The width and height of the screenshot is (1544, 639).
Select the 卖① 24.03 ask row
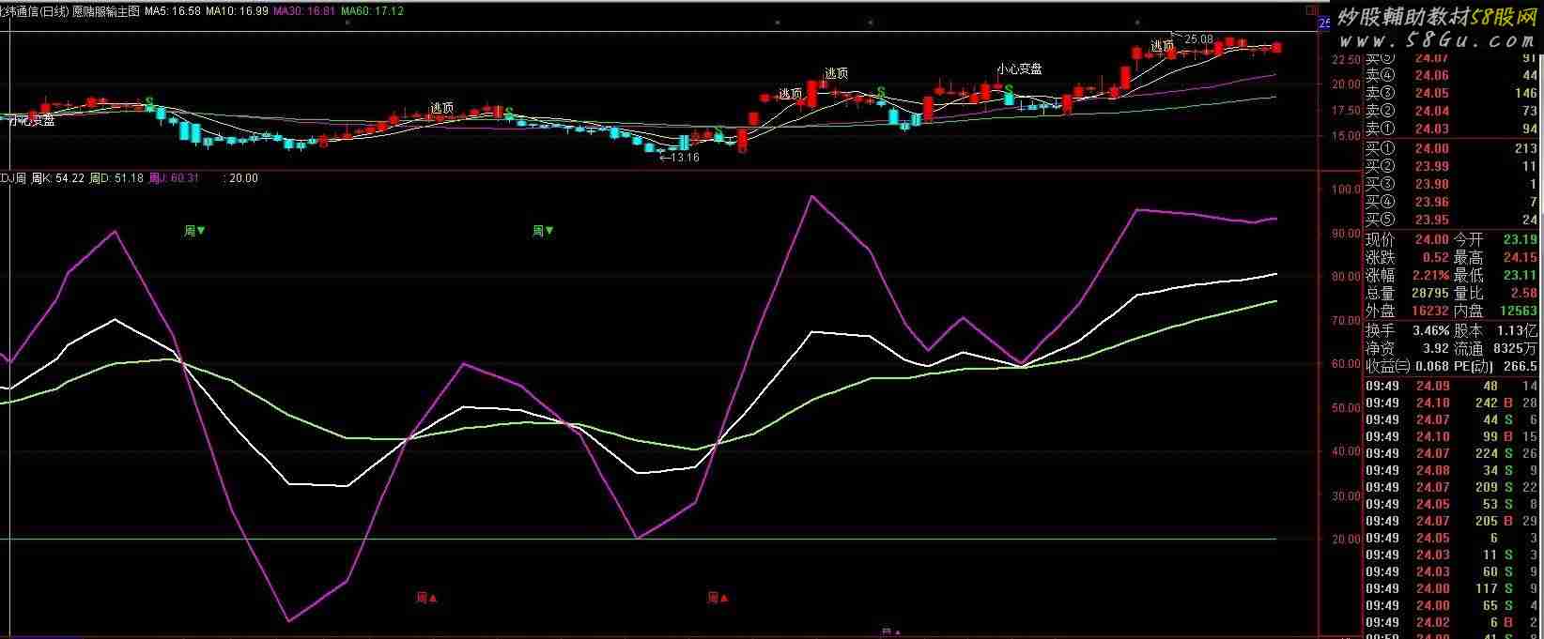click(x=1451, y=129)
